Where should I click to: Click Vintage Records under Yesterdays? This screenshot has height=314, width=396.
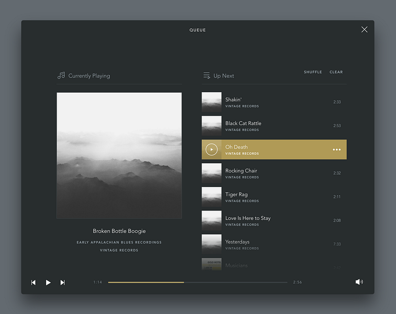(242, 249)
